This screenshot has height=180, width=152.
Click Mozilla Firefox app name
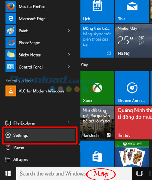pos(32,7)
